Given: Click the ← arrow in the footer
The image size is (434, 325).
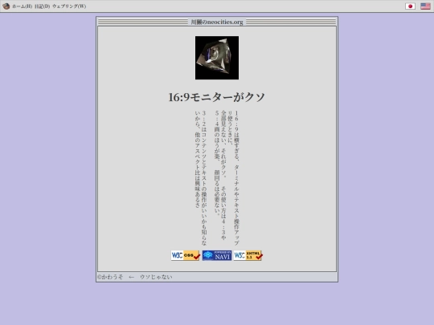Looking at the screenshot, I should tap(132, 277).
